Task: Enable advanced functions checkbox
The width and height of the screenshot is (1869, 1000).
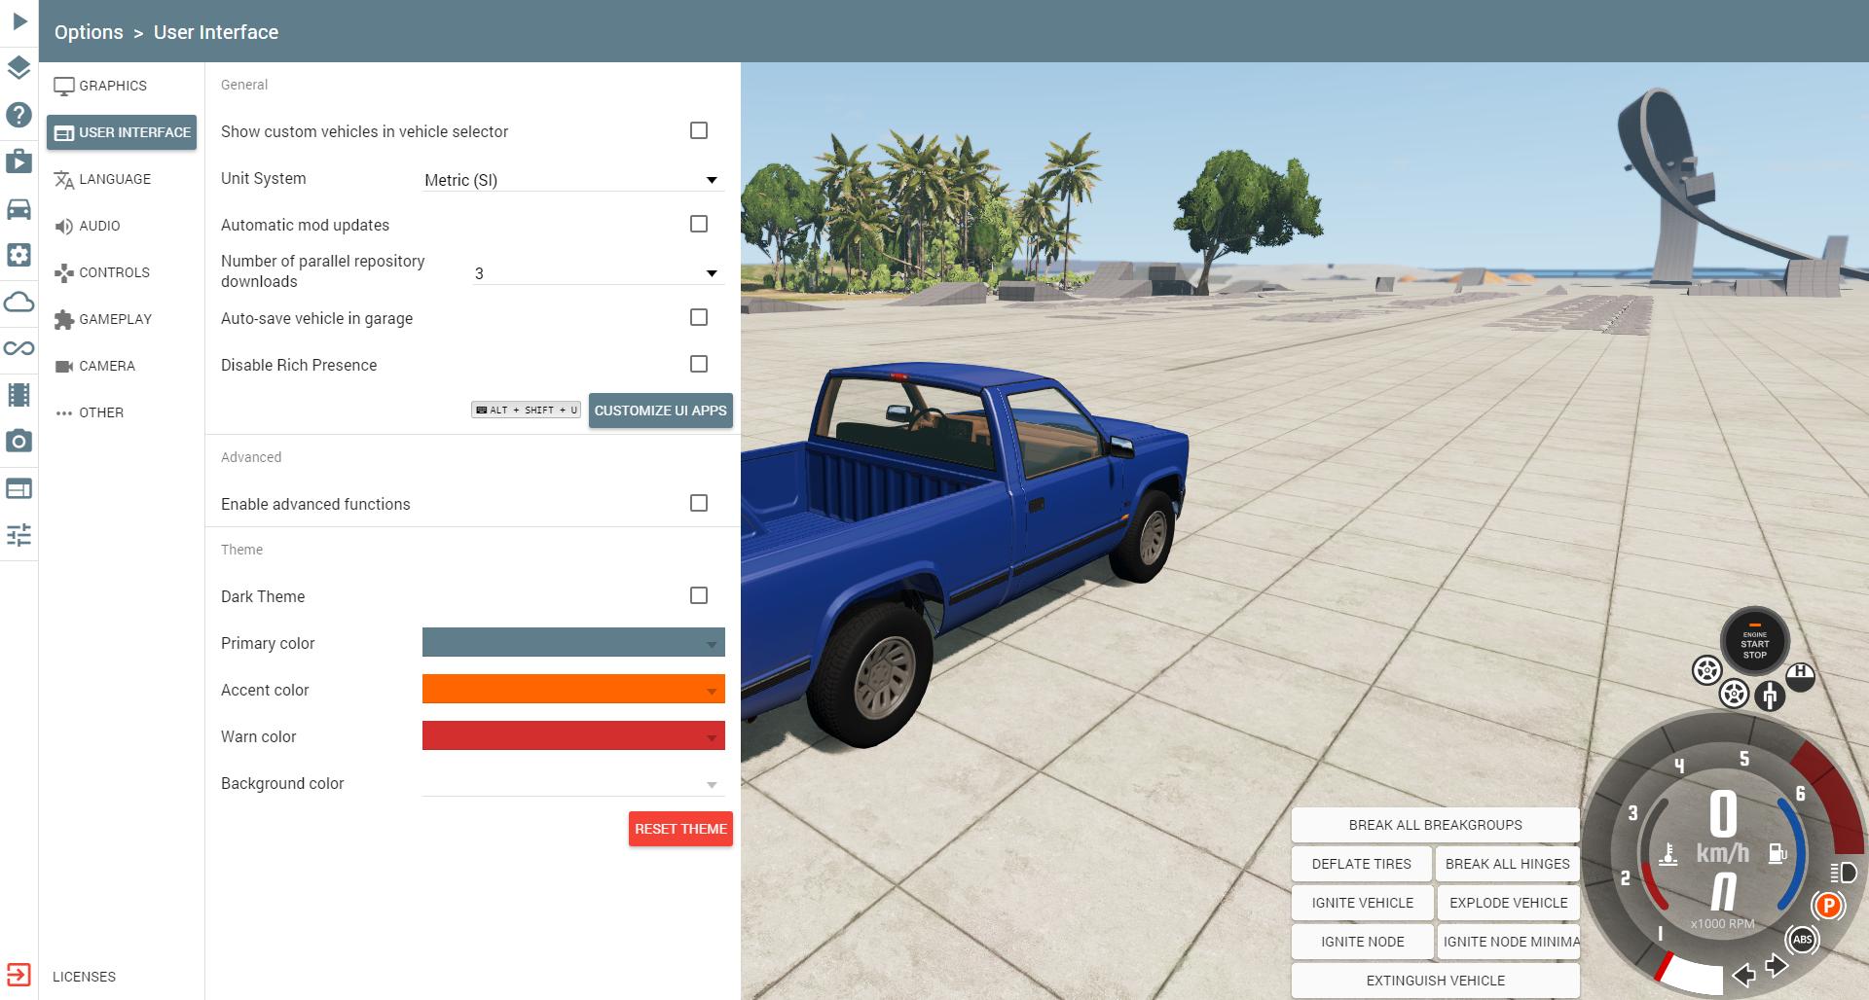Action: pos(699,503)
